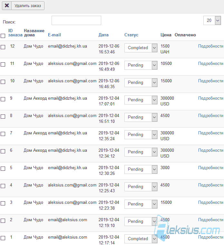Open Подробности link for order 5

click(211, 168)
